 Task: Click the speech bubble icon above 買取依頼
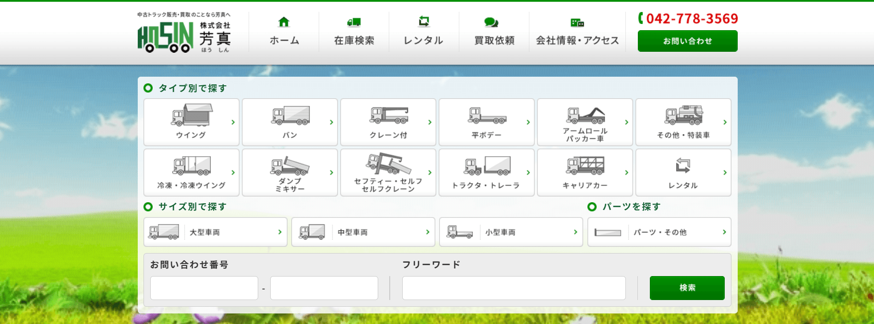point(491,22)
